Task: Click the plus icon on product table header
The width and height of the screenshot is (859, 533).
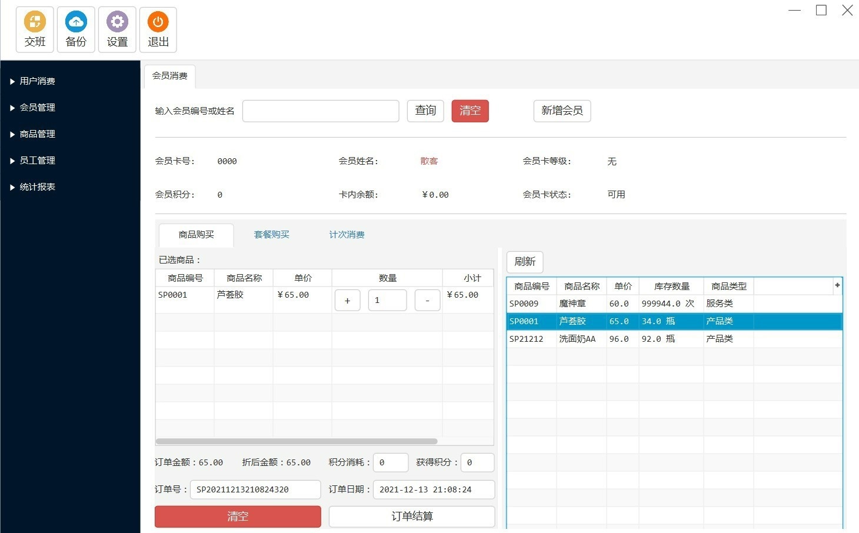Action: [x=837, y=285]
